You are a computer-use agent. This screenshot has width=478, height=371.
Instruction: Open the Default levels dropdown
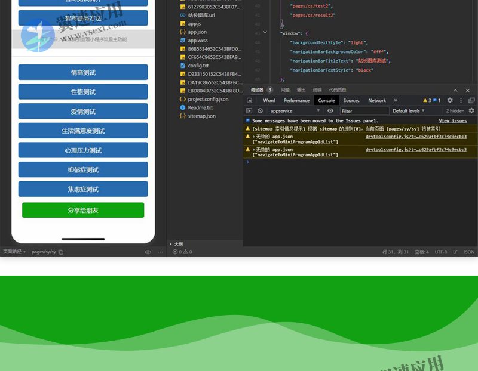(409, 111)
